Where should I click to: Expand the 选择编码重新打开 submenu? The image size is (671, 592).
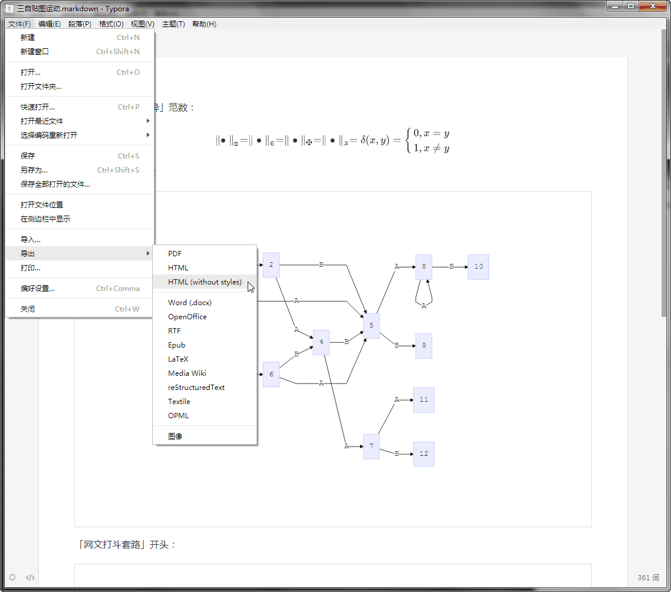[80, 135]
